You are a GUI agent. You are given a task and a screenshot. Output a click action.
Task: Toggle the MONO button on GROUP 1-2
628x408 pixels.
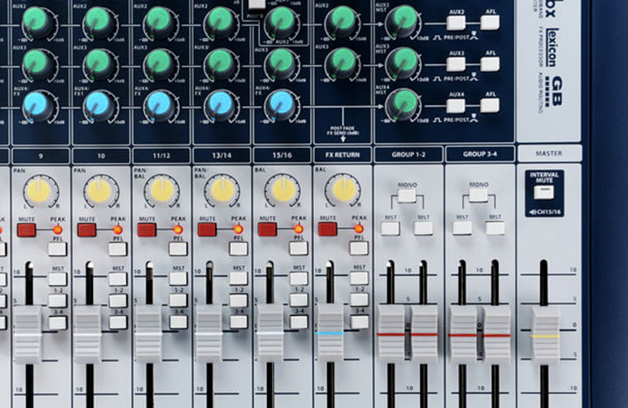406,196
